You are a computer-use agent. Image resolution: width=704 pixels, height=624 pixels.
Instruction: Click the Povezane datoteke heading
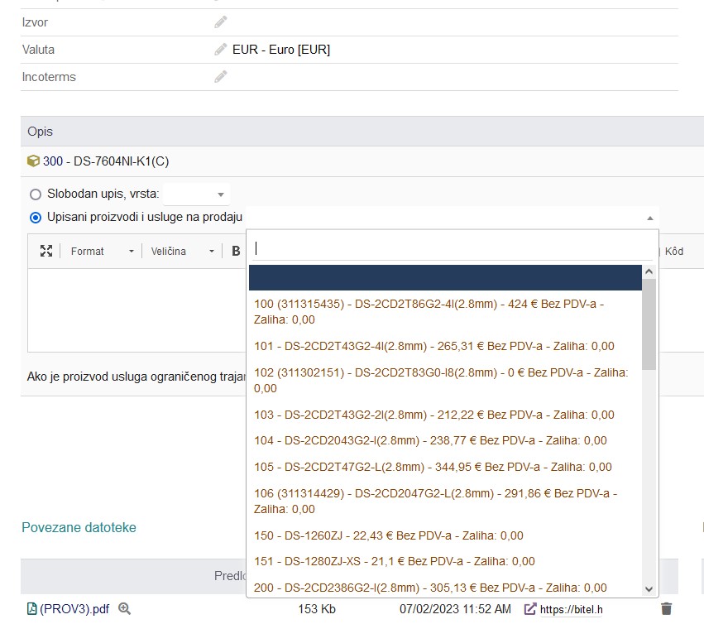(x=79, y=527)
